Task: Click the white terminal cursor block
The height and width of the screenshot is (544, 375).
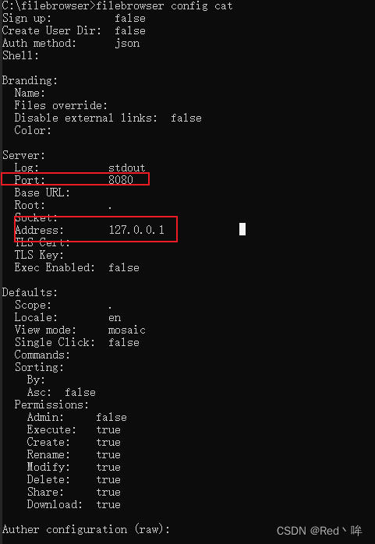Action: (242, 229)
